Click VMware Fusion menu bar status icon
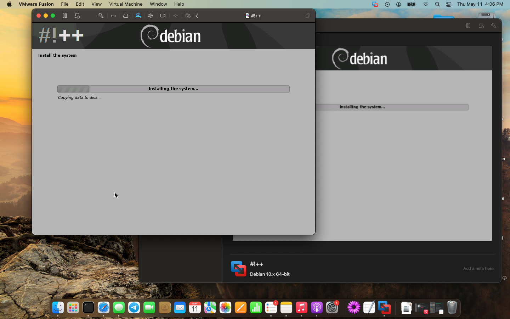 coord(375,4)
